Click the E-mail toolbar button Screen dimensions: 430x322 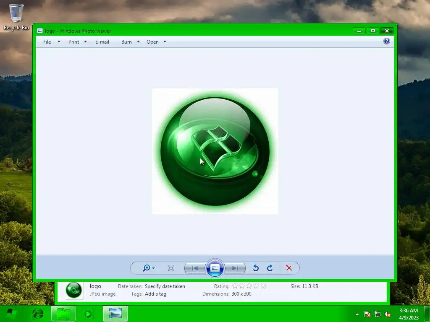click(102, 42)
